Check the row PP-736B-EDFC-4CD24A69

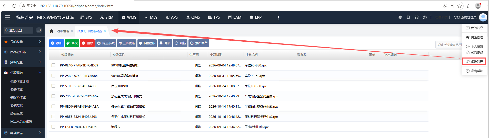[53, 96]
